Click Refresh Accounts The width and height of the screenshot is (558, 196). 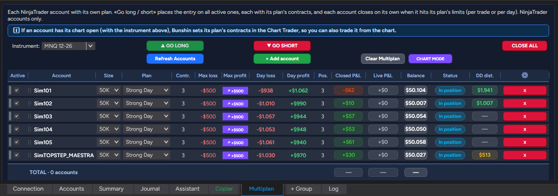[175, 58]
